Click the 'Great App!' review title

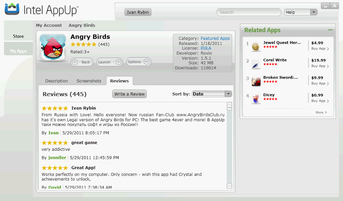(83, 168)
